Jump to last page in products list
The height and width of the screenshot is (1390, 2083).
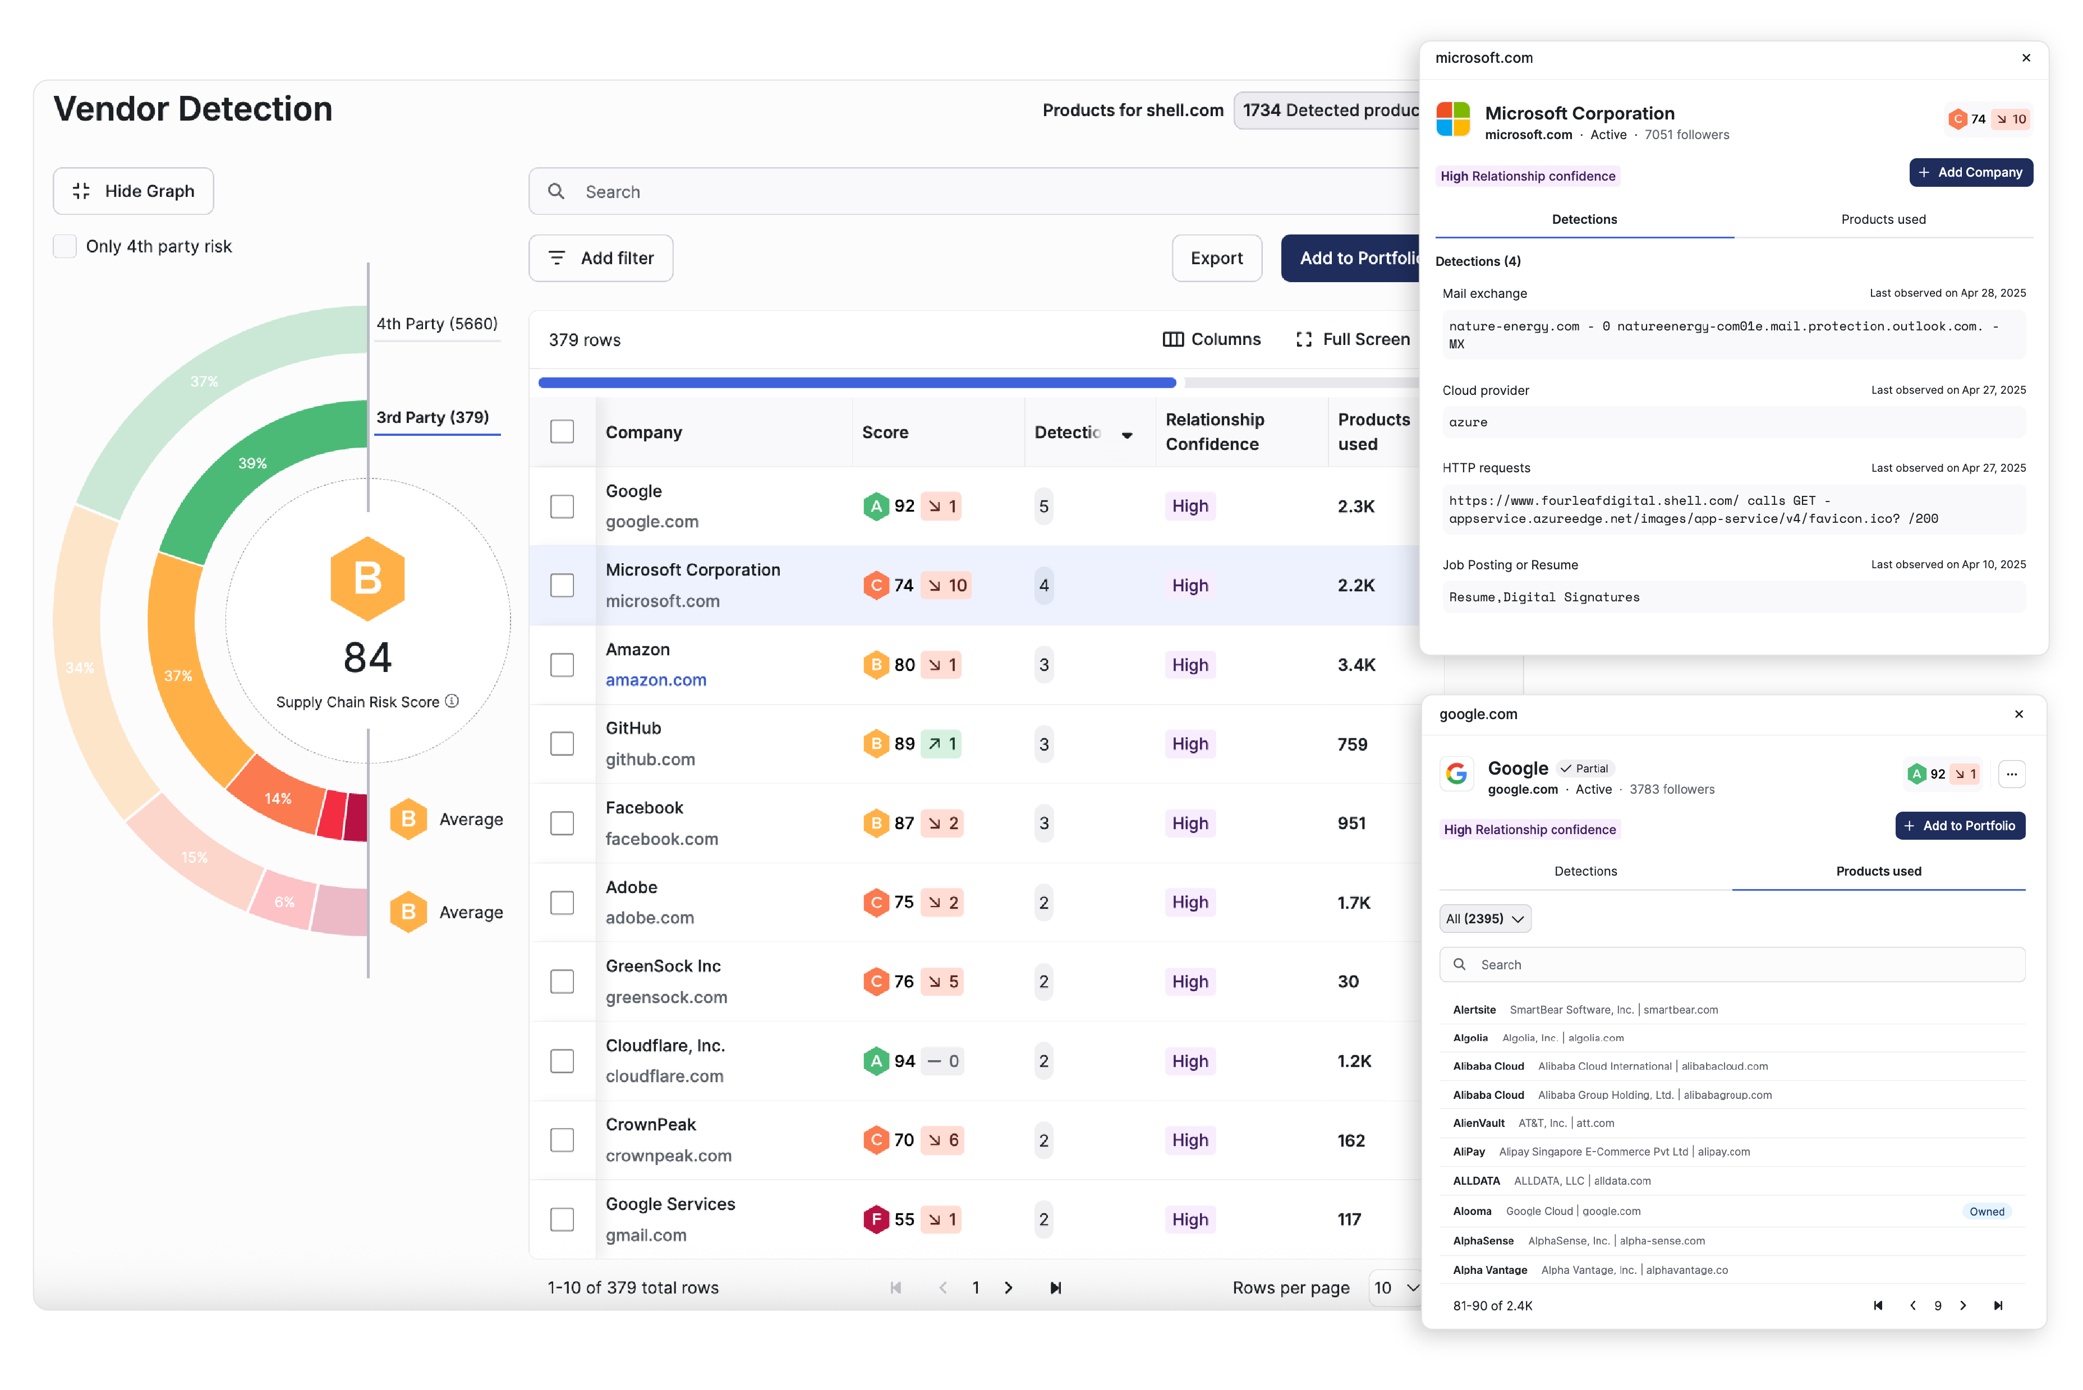point(1997,1306)
